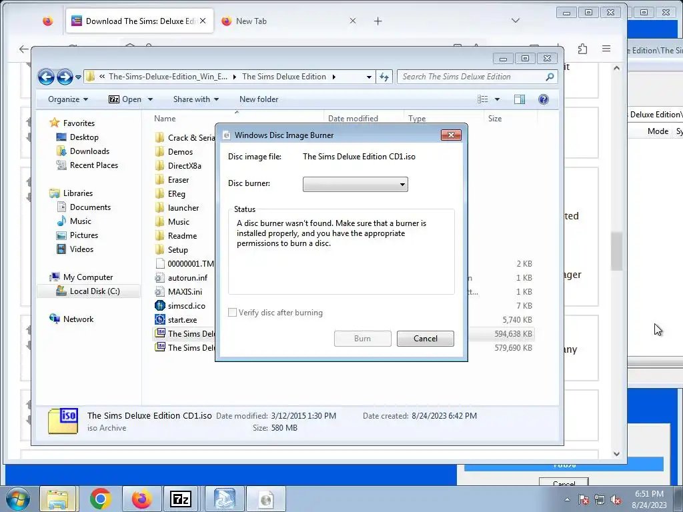Open the Windows Start menu
The height and width of the screenshot is (512, 683).
click(17, 499)
